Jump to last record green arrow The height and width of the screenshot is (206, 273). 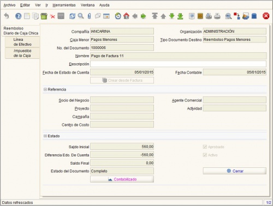pos(180,16)
